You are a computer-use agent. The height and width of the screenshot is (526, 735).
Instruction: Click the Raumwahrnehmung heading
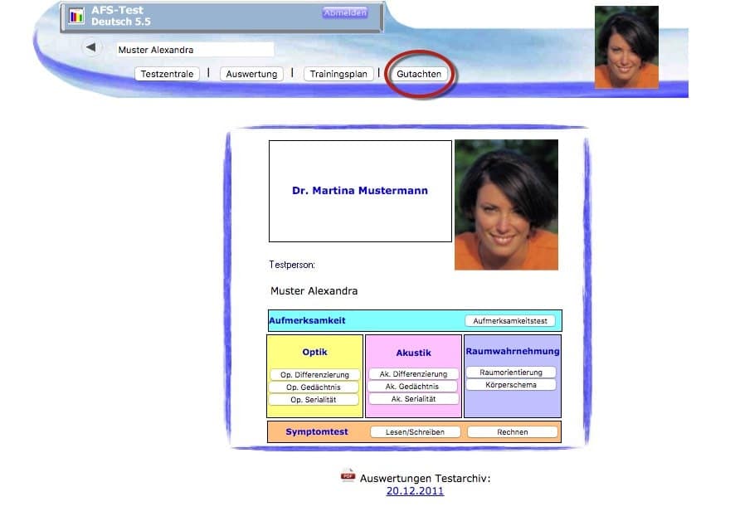click(x=513, y=351)
